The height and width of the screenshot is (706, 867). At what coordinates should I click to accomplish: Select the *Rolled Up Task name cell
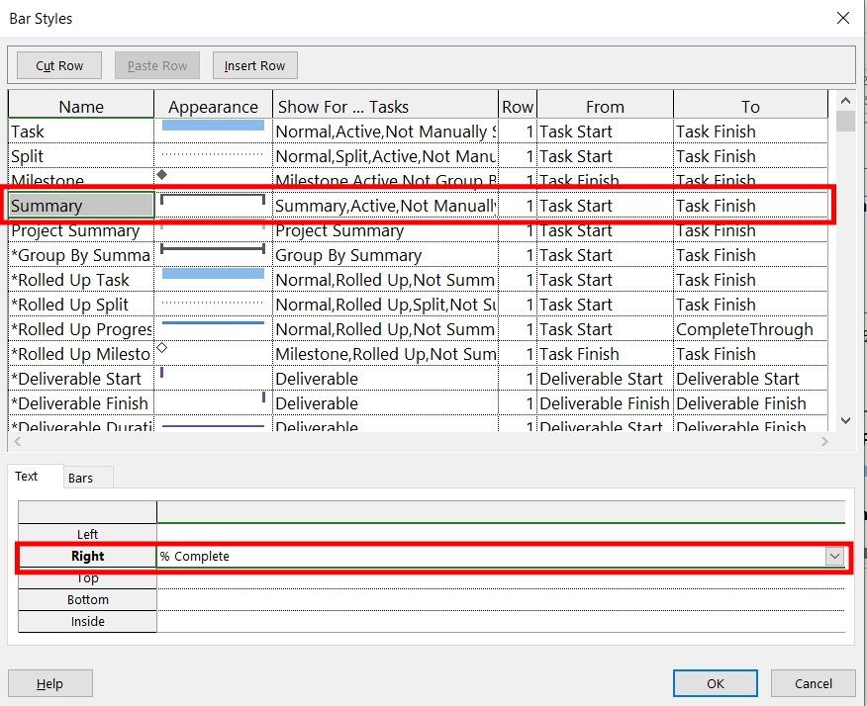[81, 280]
